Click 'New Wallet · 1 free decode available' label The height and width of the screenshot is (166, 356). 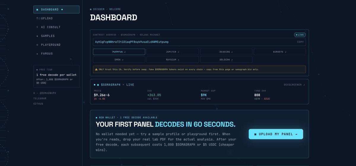point(127,118)
